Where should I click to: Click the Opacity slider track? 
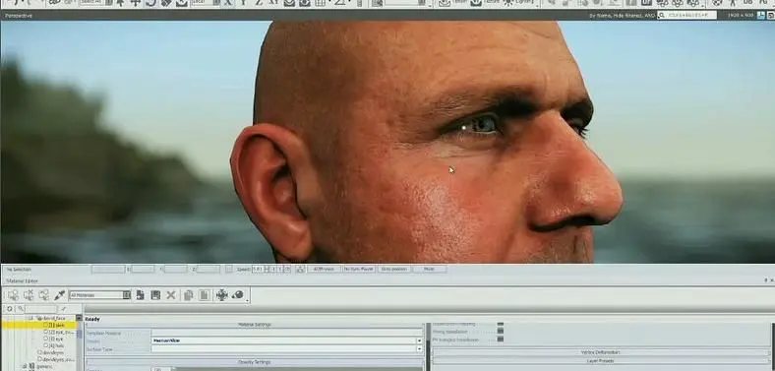pos(297,369)
